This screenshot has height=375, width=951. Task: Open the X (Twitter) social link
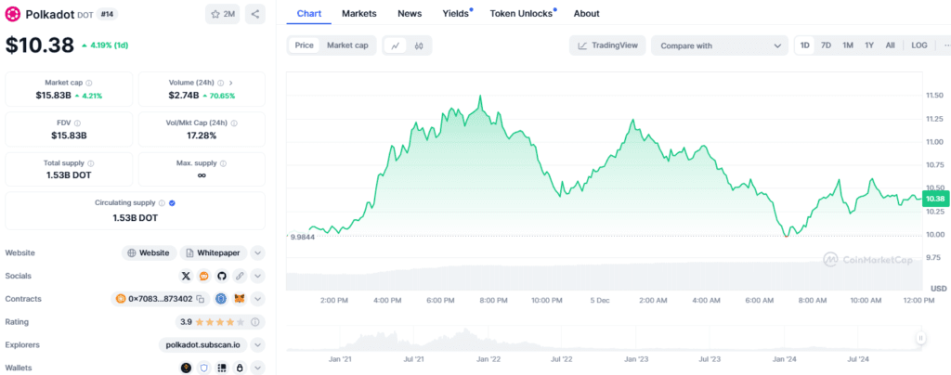186,277
